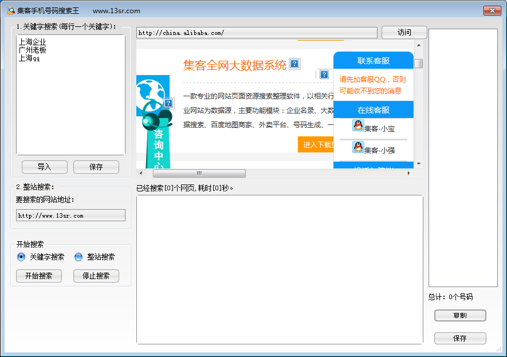Focus the website address field http://www.13sr.com
507x357 pixels.
[x=71, y=215]
